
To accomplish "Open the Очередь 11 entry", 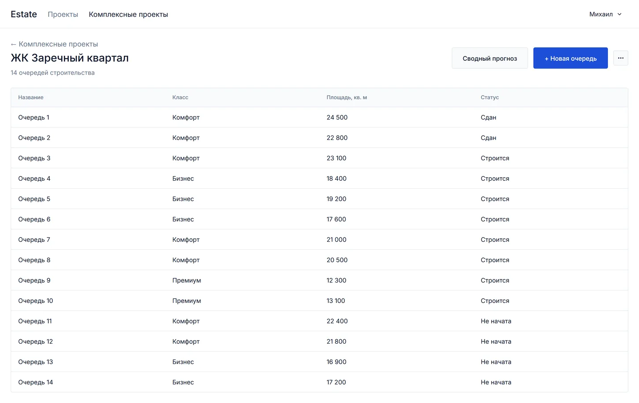I will pos(319,321).
